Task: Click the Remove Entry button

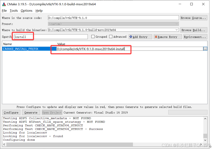Action: [168, 37]
